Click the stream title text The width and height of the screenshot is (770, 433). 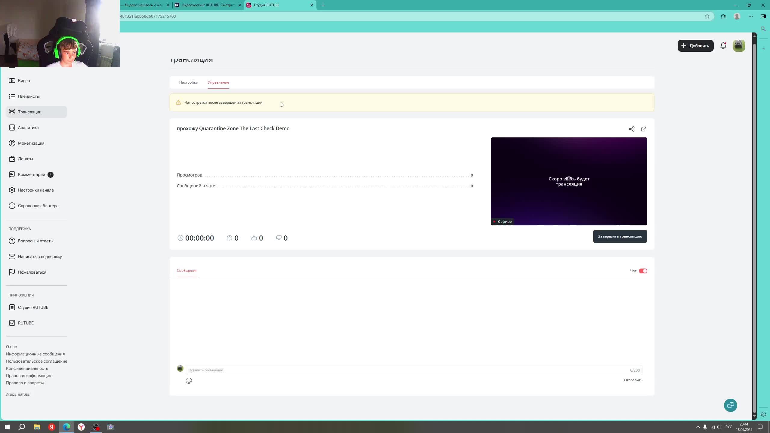click(x=233, y=128)
